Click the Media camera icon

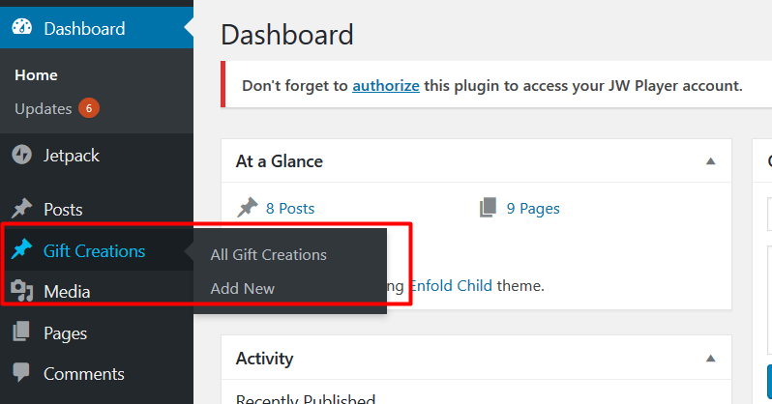(21, 290)
